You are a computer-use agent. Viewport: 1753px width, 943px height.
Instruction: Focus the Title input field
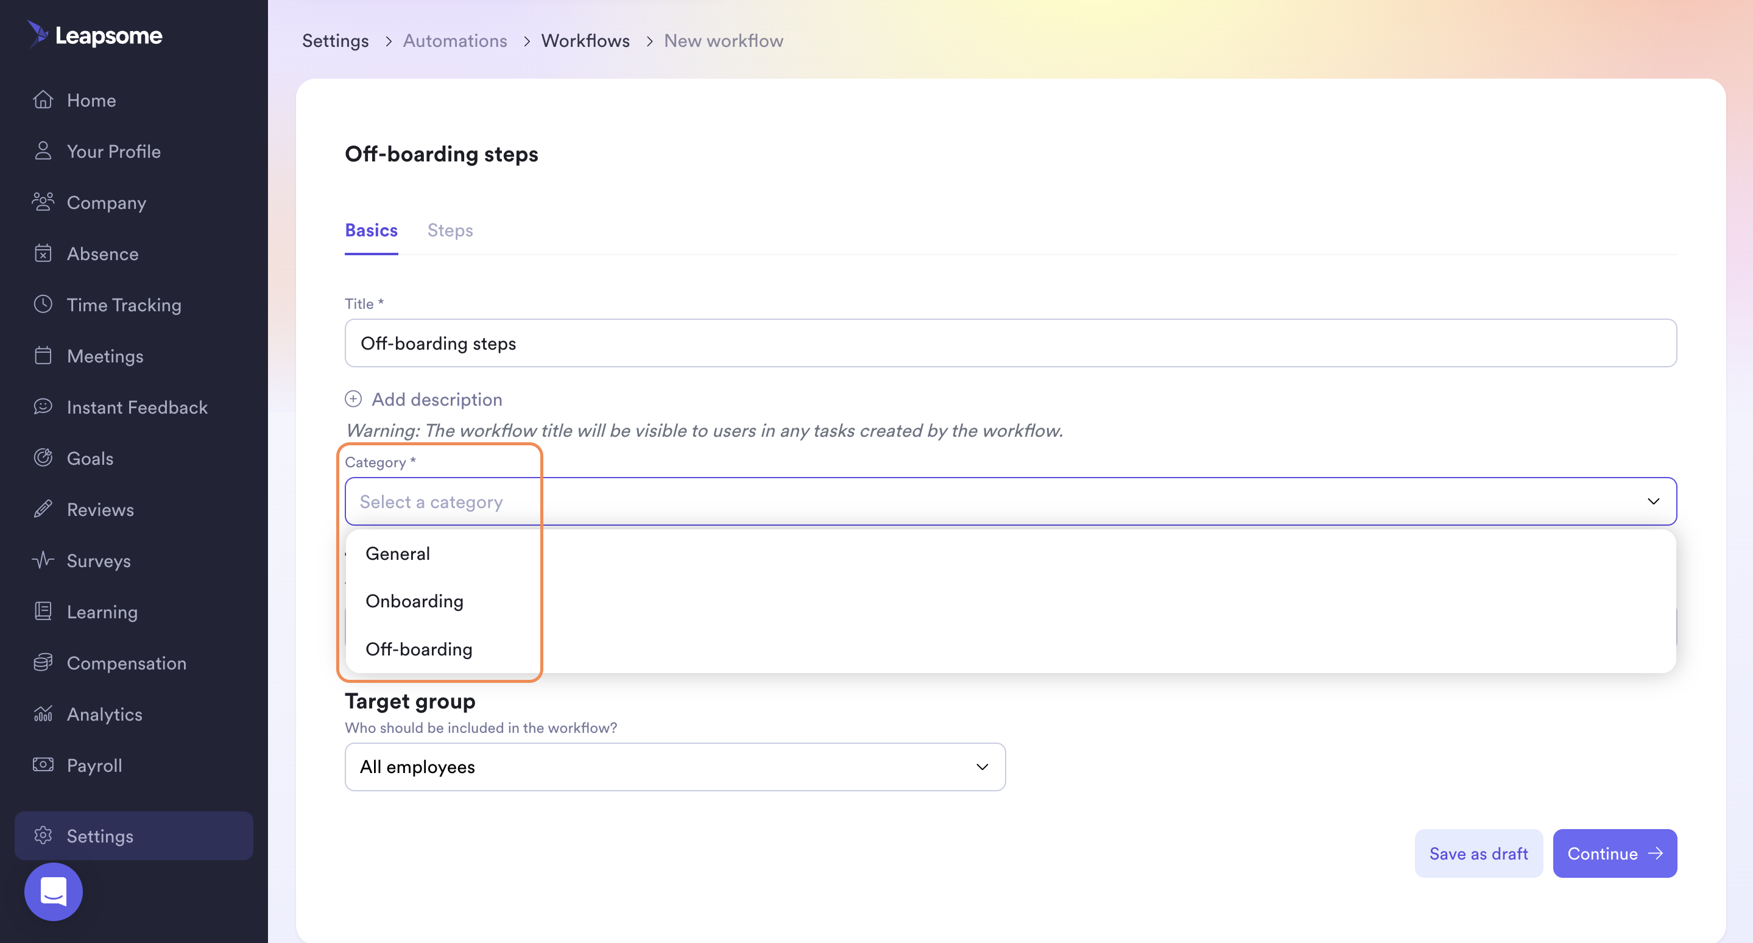click(1010, 343)
